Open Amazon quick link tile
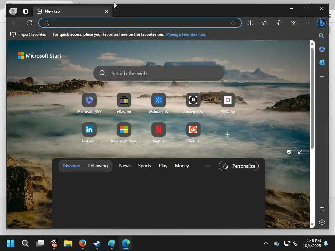The height and width of the screenshot is (251, 335). (193, 104)
